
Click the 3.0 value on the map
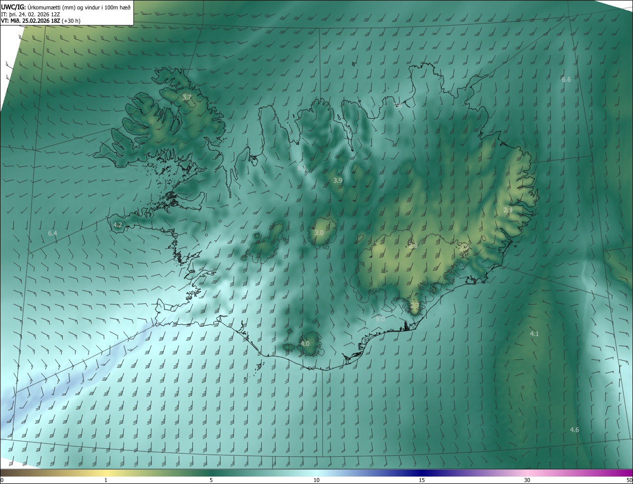(319, 233)
